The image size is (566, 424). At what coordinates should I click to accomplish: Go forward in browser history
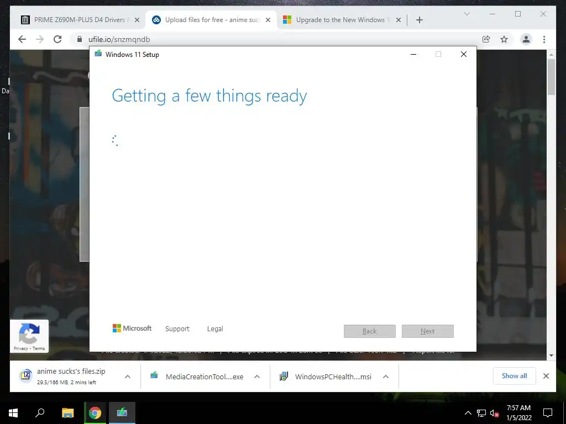pos(40,39)
